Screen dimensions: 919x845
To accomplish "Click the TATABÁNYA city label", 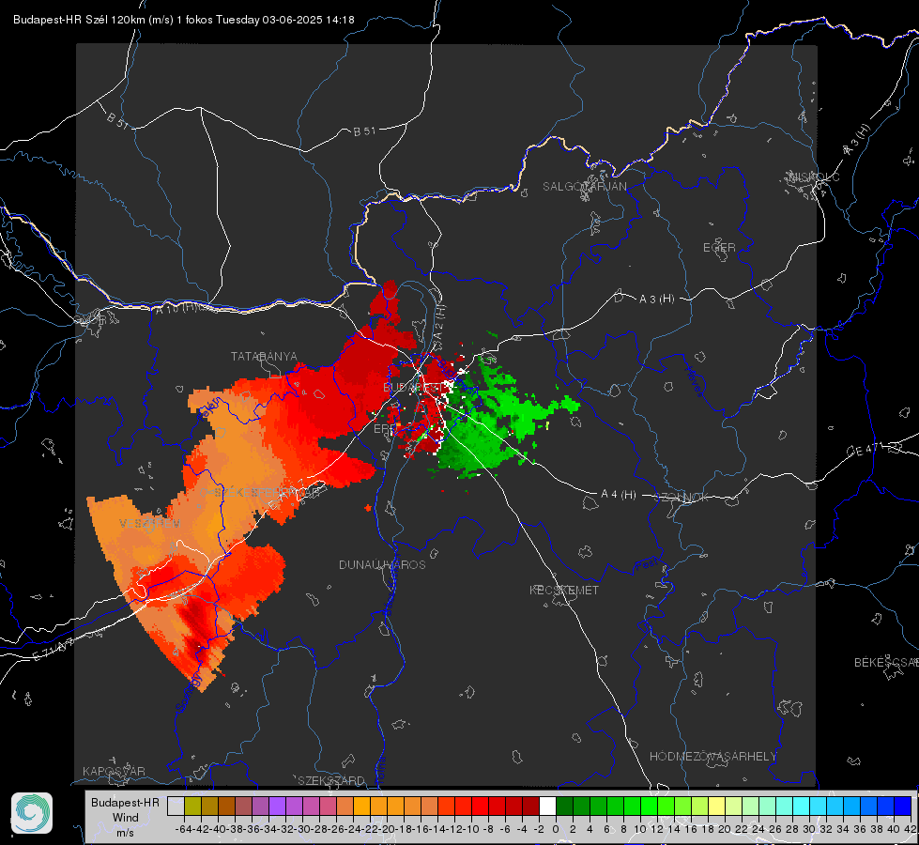I will tap(264, 357).
